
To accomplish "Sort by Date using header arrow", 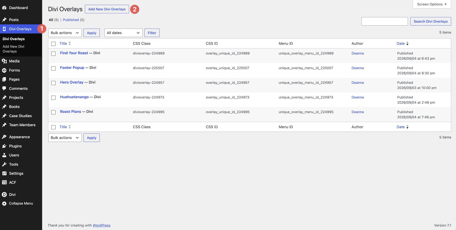I will [x=407, y=44].
